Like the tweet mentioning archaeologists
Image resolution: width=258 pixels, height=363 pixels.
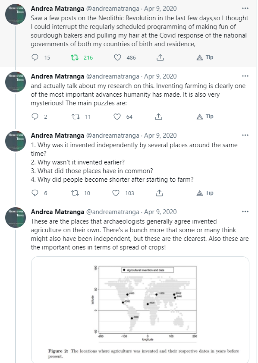(x=116, y=193)
